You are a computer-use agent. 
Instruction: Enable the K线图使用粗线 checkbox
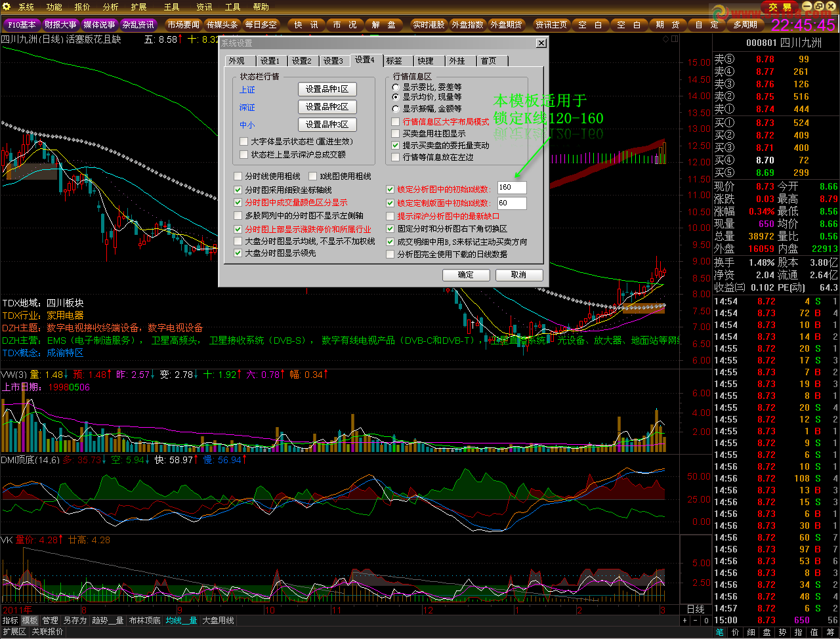click(313, 176)
